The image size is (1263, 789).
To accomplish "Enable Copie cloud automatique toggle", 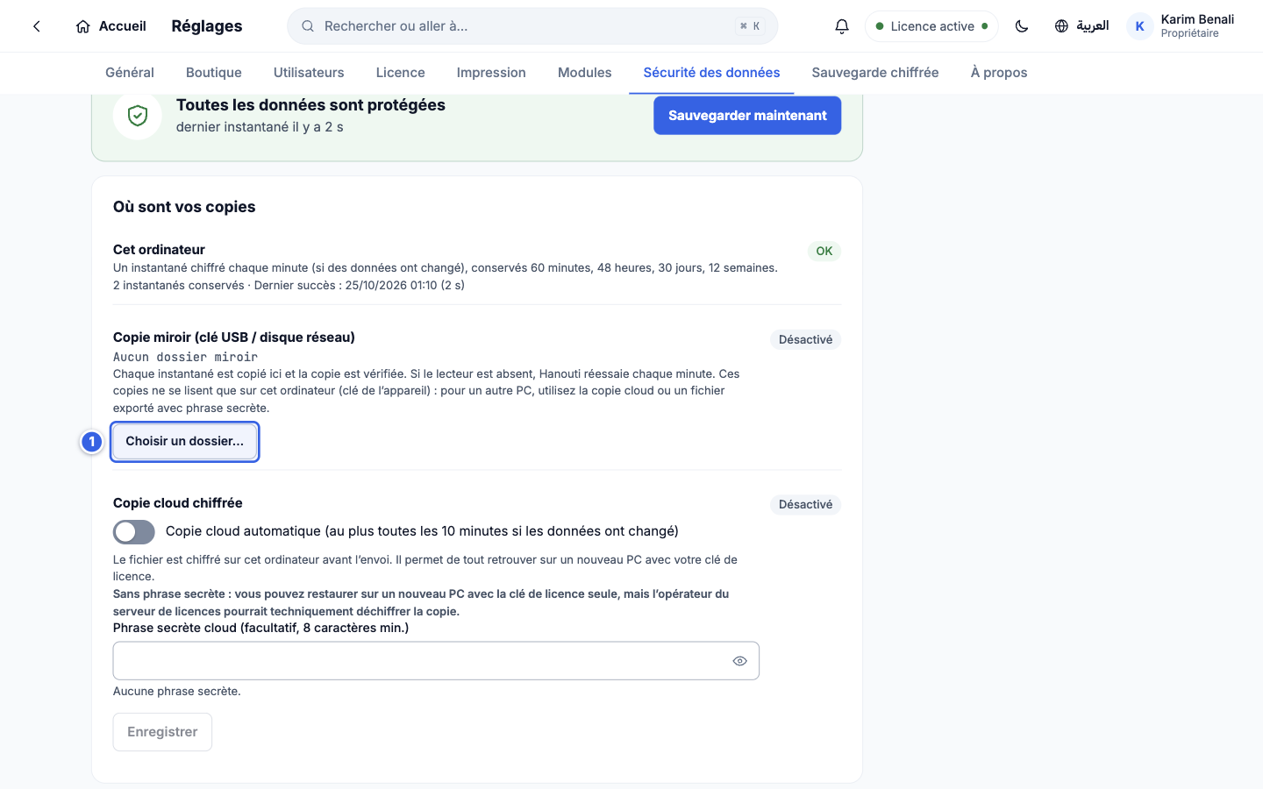I will (x=134, y=532).
